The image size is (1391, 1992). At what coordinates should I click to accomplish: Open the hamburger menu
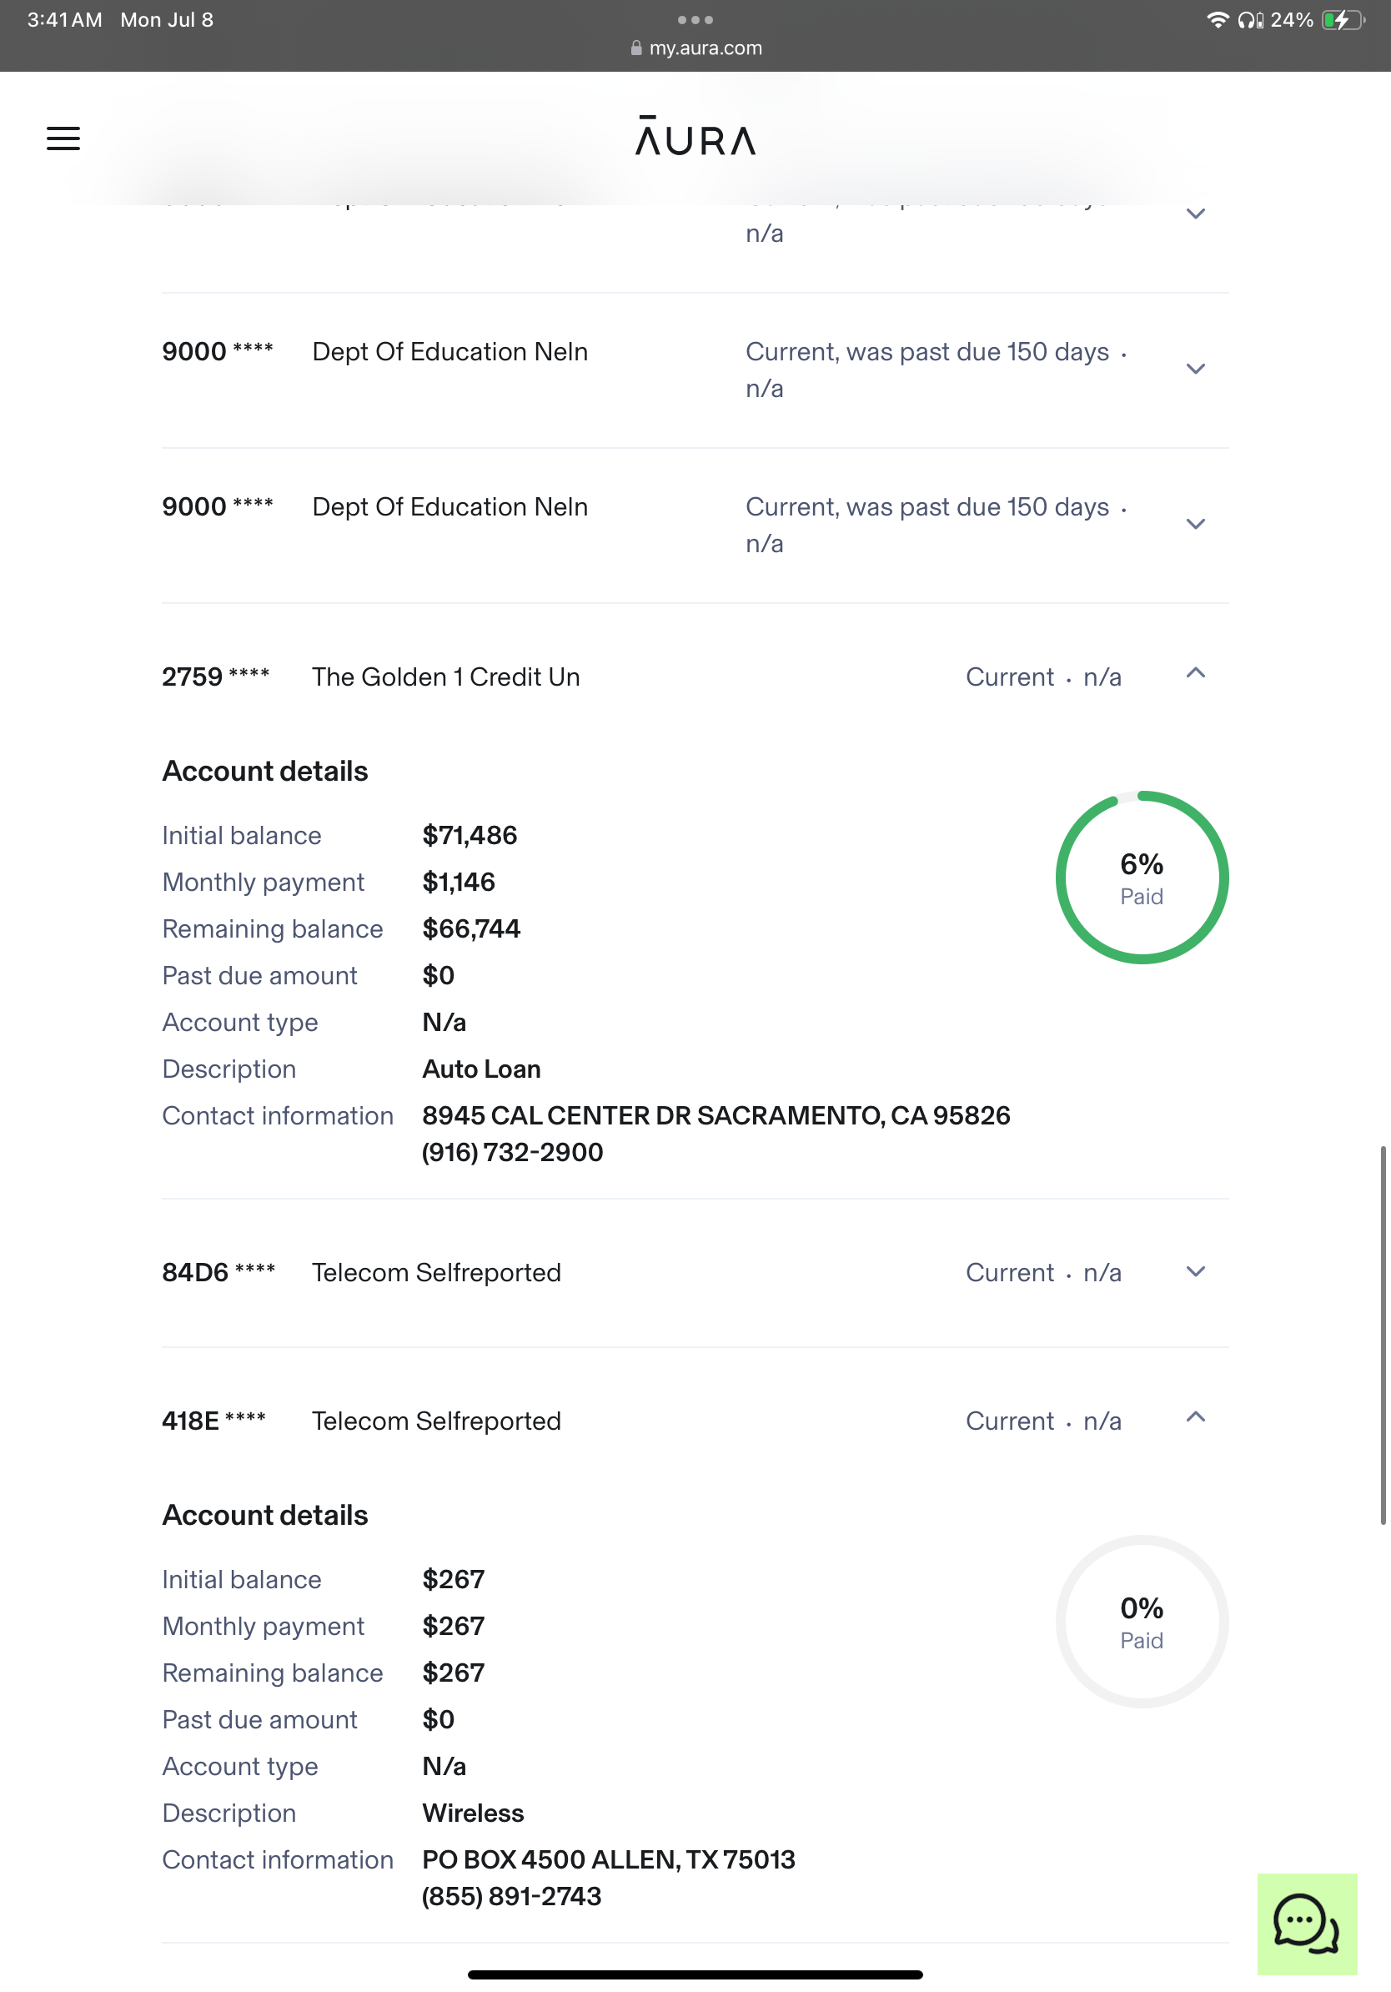(63, 138)
